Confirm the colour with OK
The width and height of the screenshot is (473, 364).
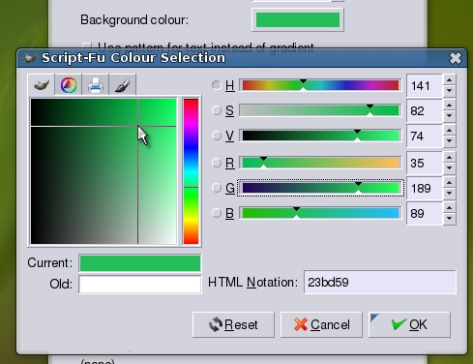409,324
